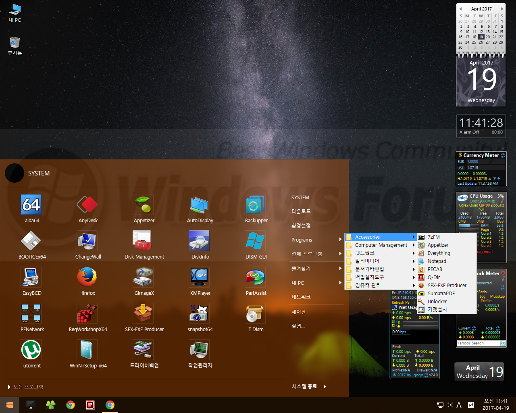The width and height of the screenshot is (516, 413).
Task: Launch EasyBCD
Action: (32, 282)
